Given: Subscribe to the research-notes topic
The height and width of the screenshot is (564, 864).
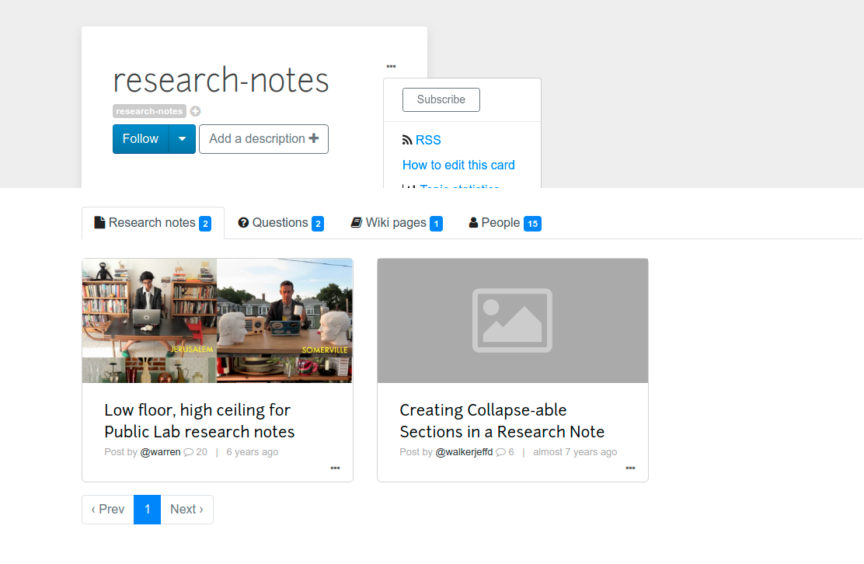Looking at the screenshot, I should [441, 99].
